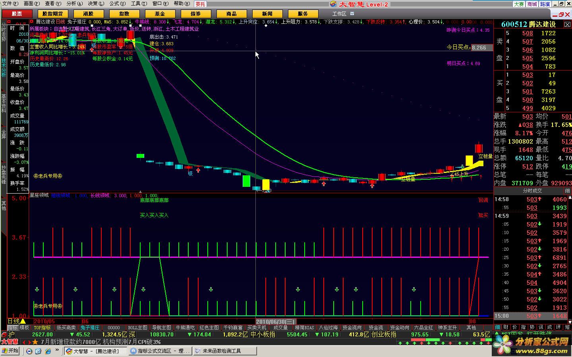Select the 成交量 indicator tab
Viewport: 572px width, 357px height.
(x=280, y=328)
